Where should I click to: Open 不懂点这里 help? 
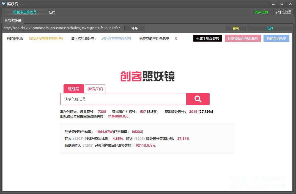click(x=283, y=12)
